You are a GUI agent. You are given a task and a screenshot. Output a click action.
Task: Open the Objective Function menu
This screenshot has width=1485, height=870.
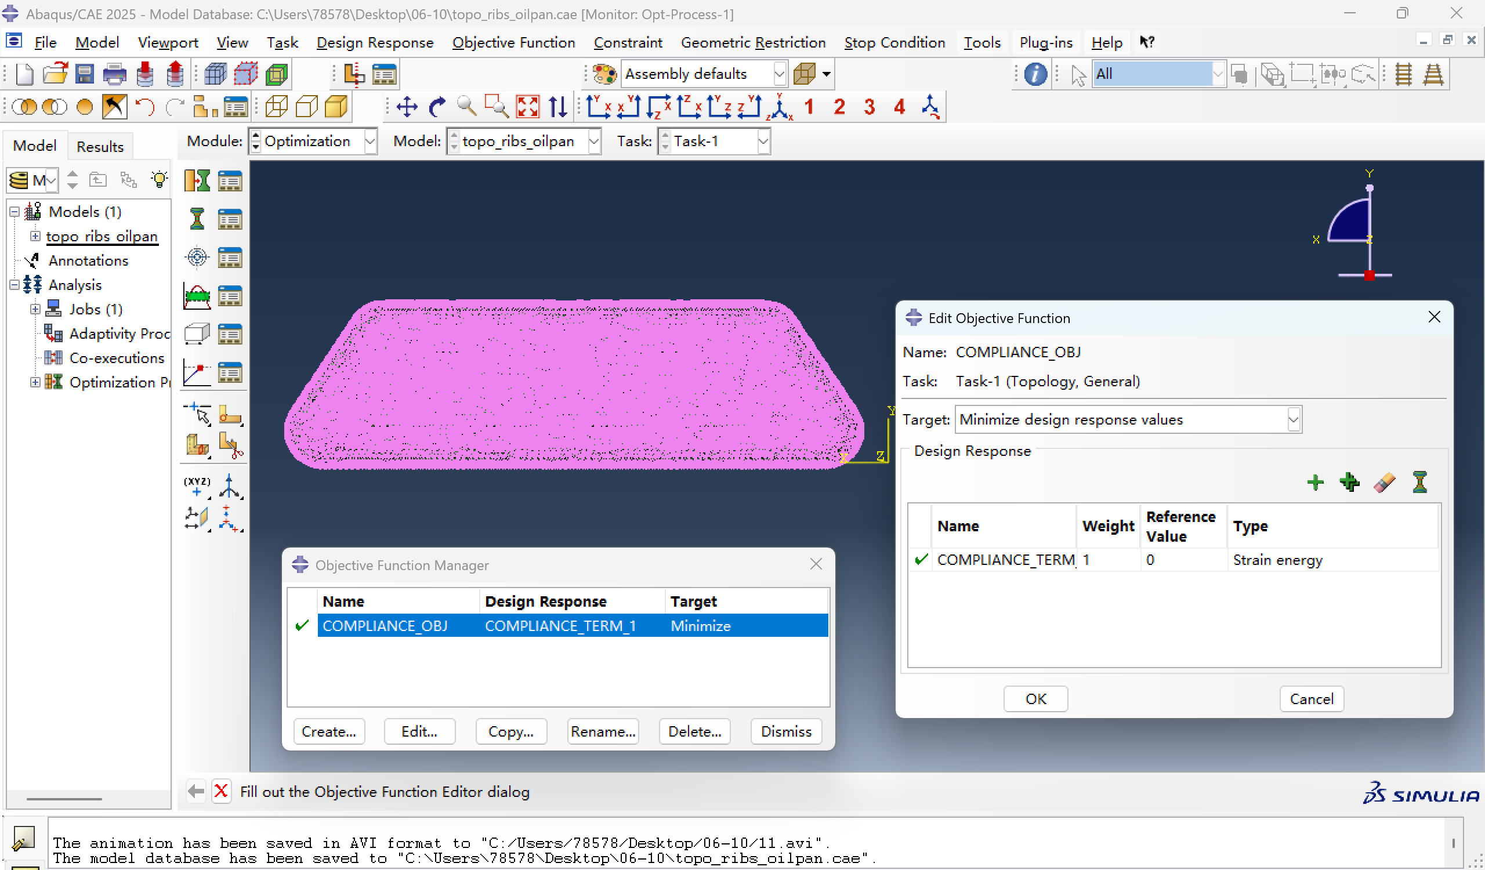click(x=513, y=42)
